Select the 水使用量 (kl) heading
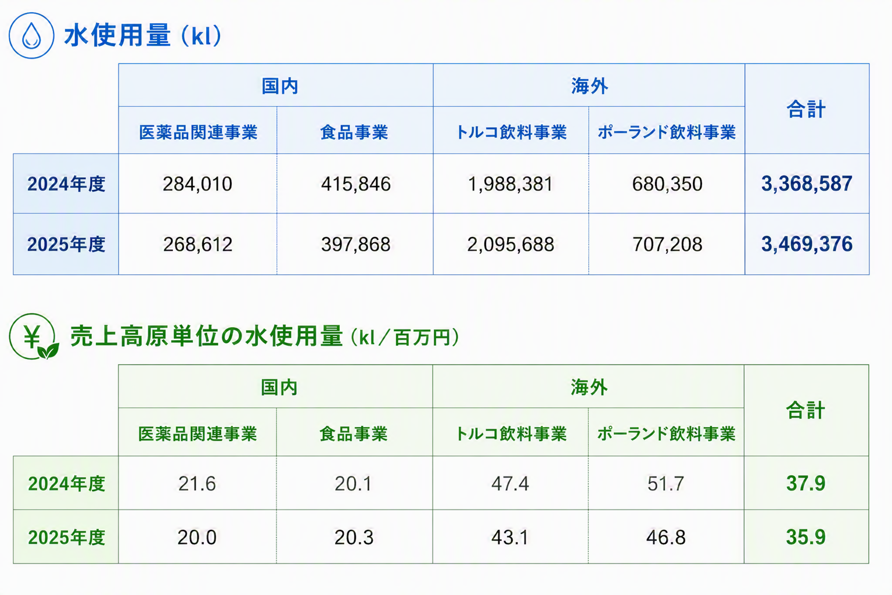Image resolution: width=892 pixels, height=595 pixels. pos(143,35)
